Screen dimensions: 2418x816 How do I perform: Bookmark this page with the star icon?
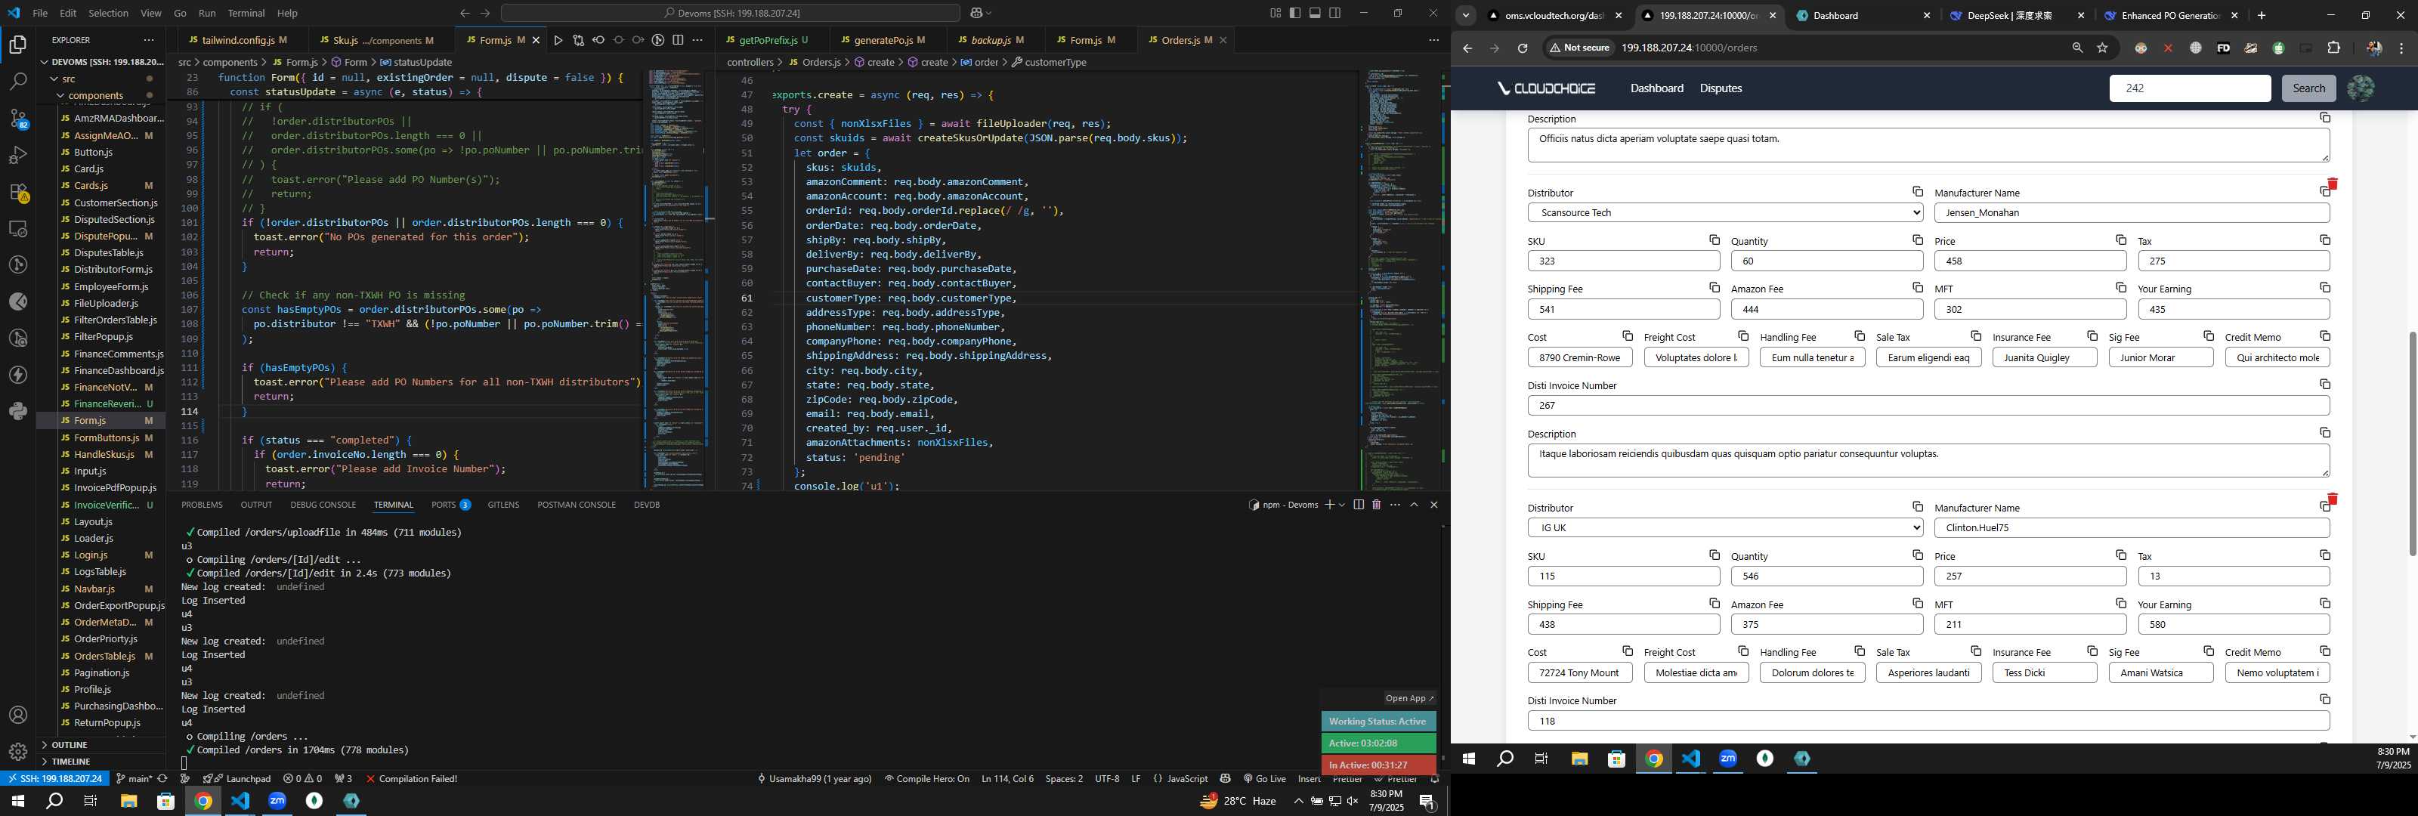(2103, 48)
